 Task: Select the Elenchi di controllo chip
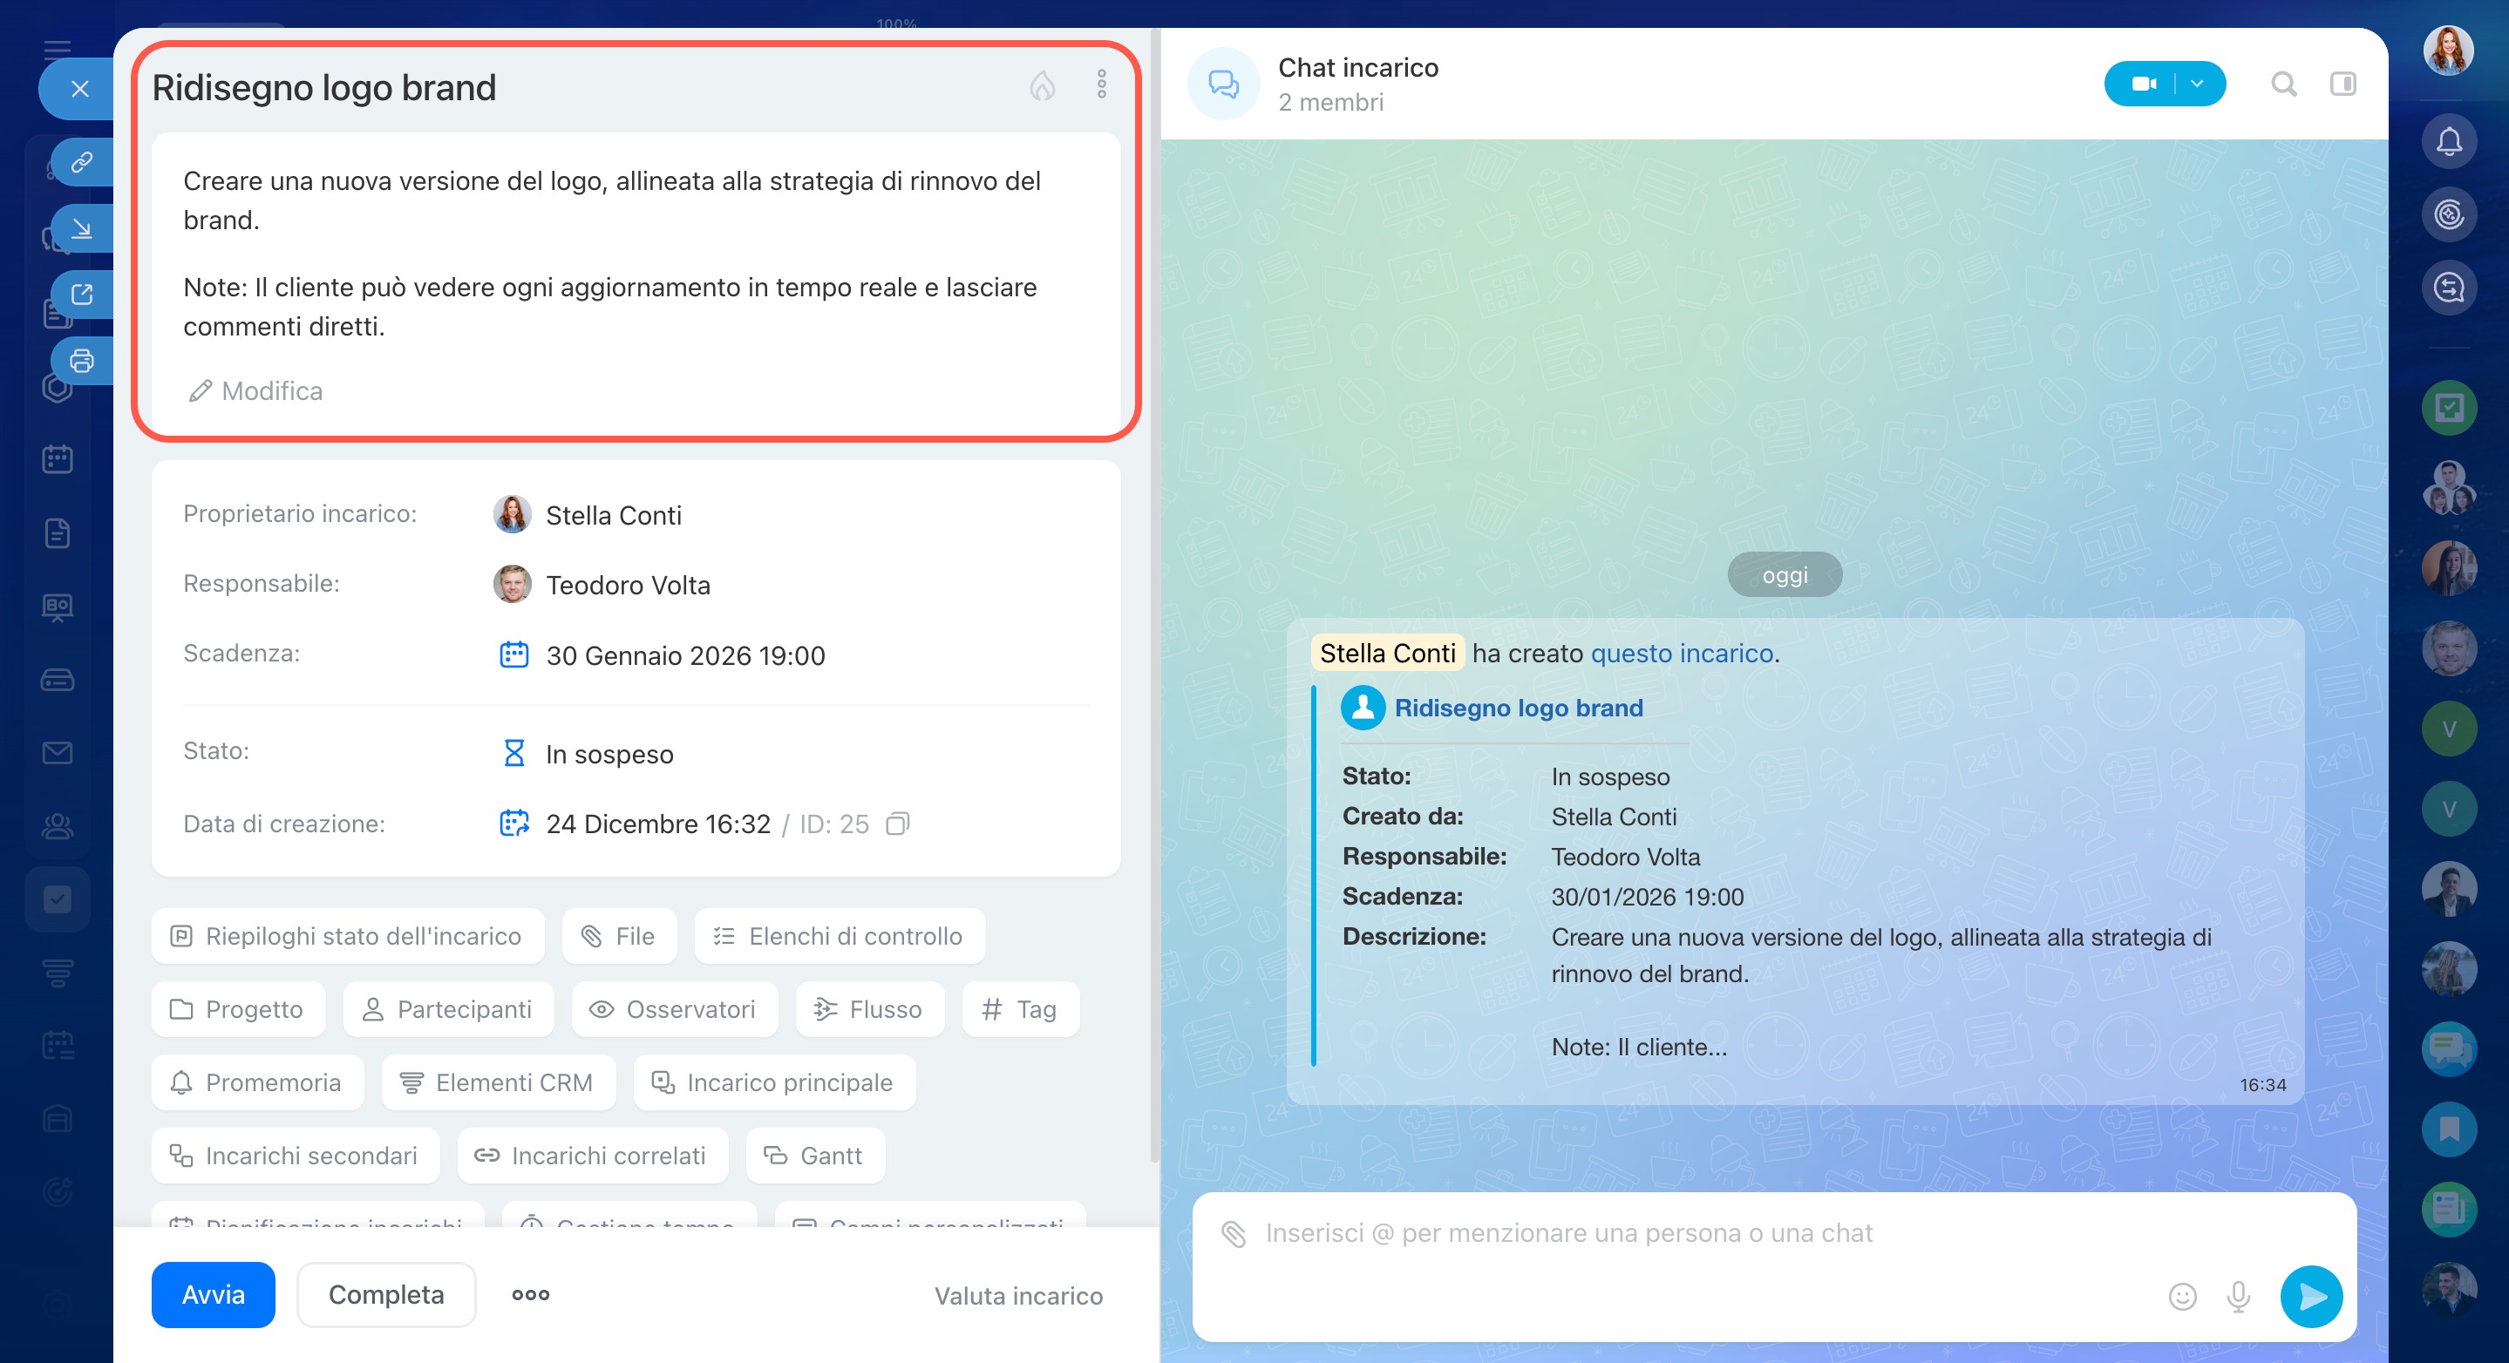coord(840,937)
